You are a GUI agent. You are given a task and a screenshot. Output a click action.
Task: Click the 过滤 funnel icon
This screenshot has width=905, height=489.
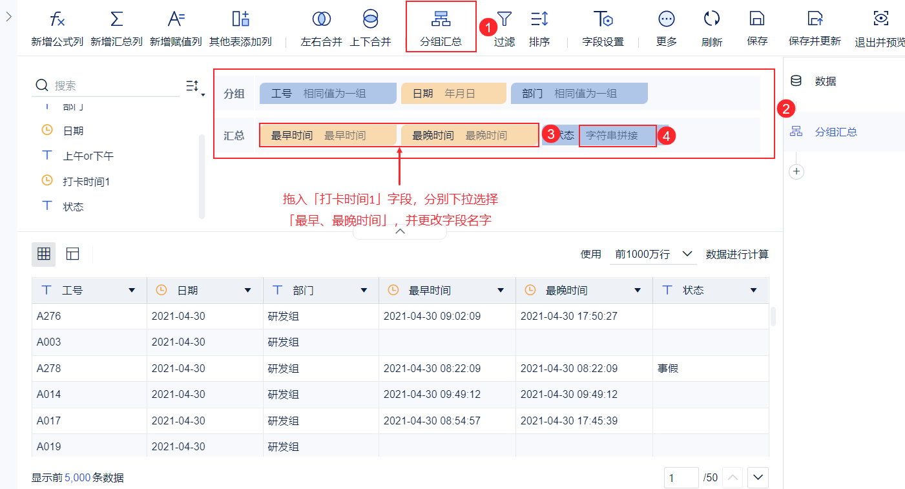point(504,19)
